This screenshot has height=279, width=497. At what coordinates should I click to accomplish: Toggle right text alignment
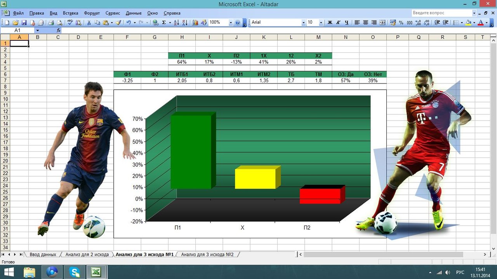[x=374, y=23]
